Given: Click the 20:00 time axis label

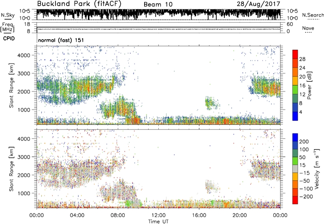Looking at the screenshot, I should [x=240, y=216].
